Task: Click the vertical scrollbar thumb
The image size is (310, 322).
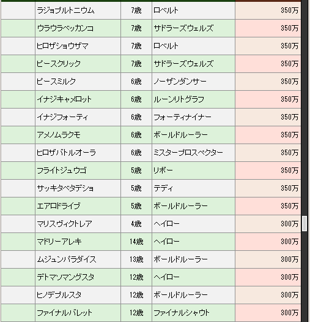Action: 304,223
